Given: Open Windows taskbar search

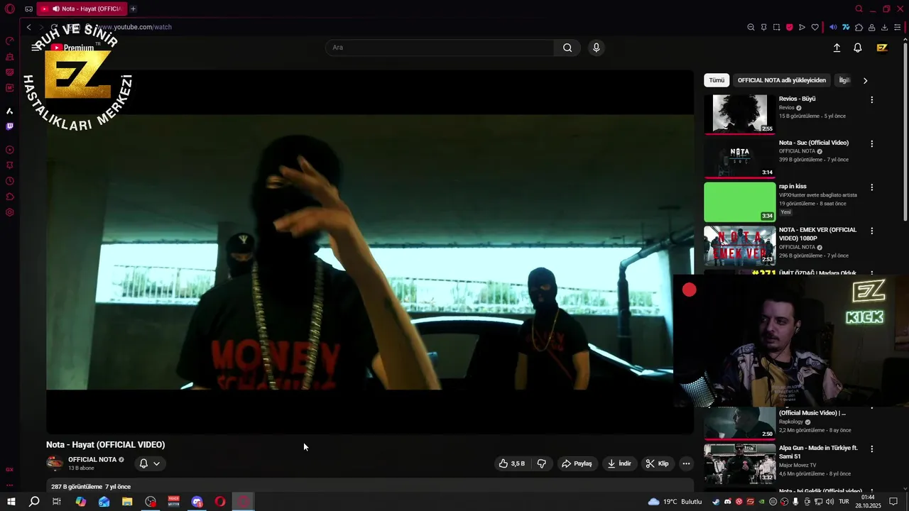Looking at the screenshot, I should [33, 502].
